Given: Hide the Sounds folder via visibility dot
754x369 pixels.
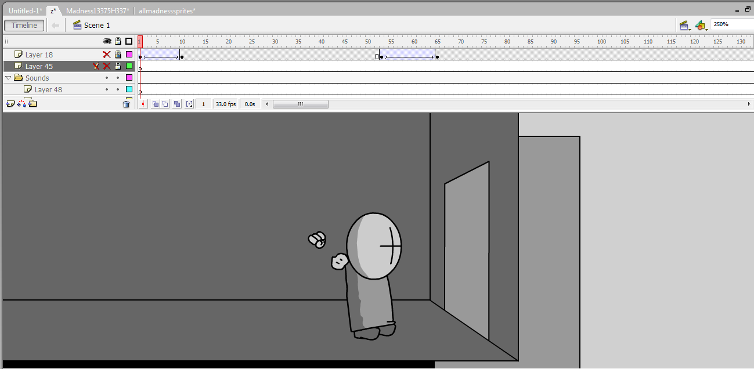Looking at the screenshot, I should [x=107, y=78].
